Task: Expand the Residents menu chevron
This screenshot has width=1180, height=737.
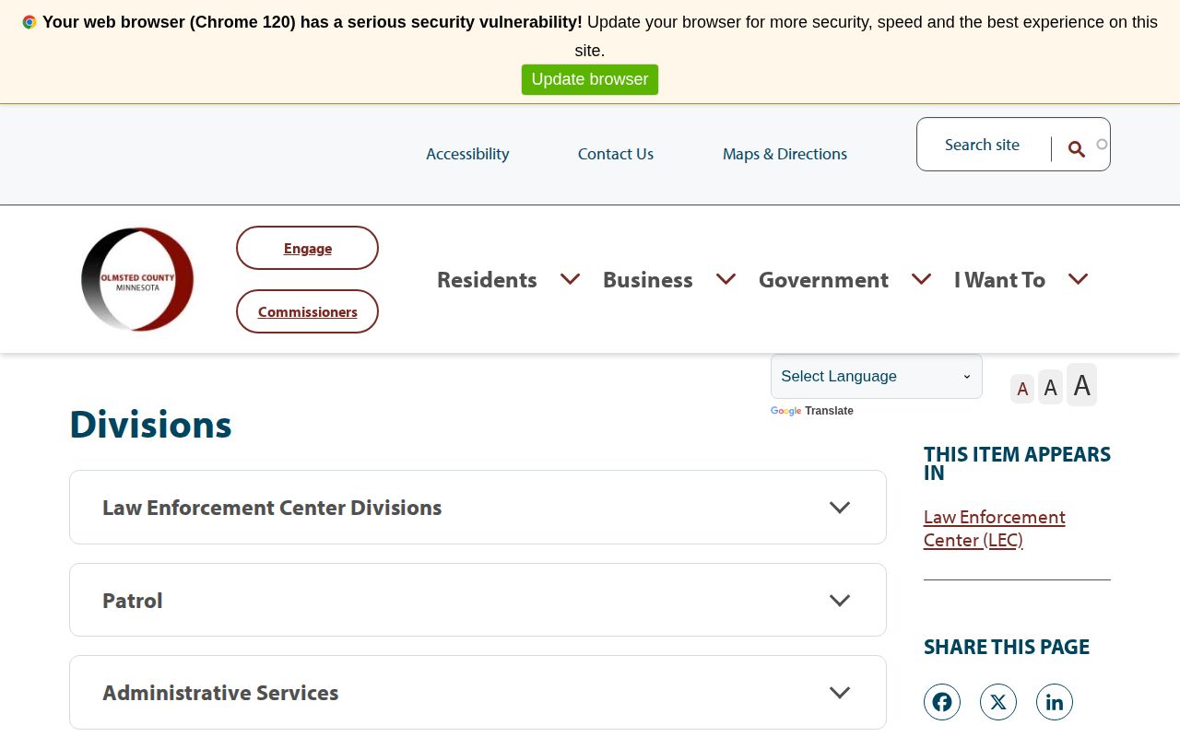Action: point(571,279)
